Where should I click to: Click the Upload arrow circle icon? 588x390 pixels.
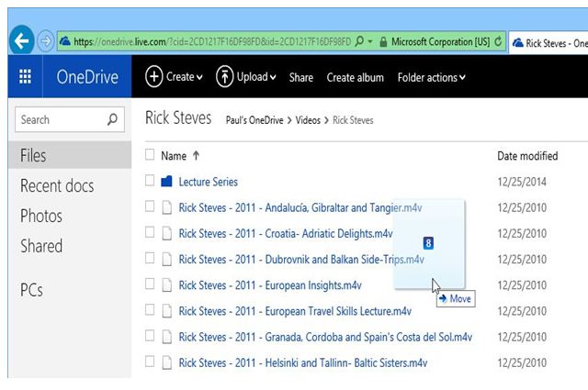coord(225,77)
